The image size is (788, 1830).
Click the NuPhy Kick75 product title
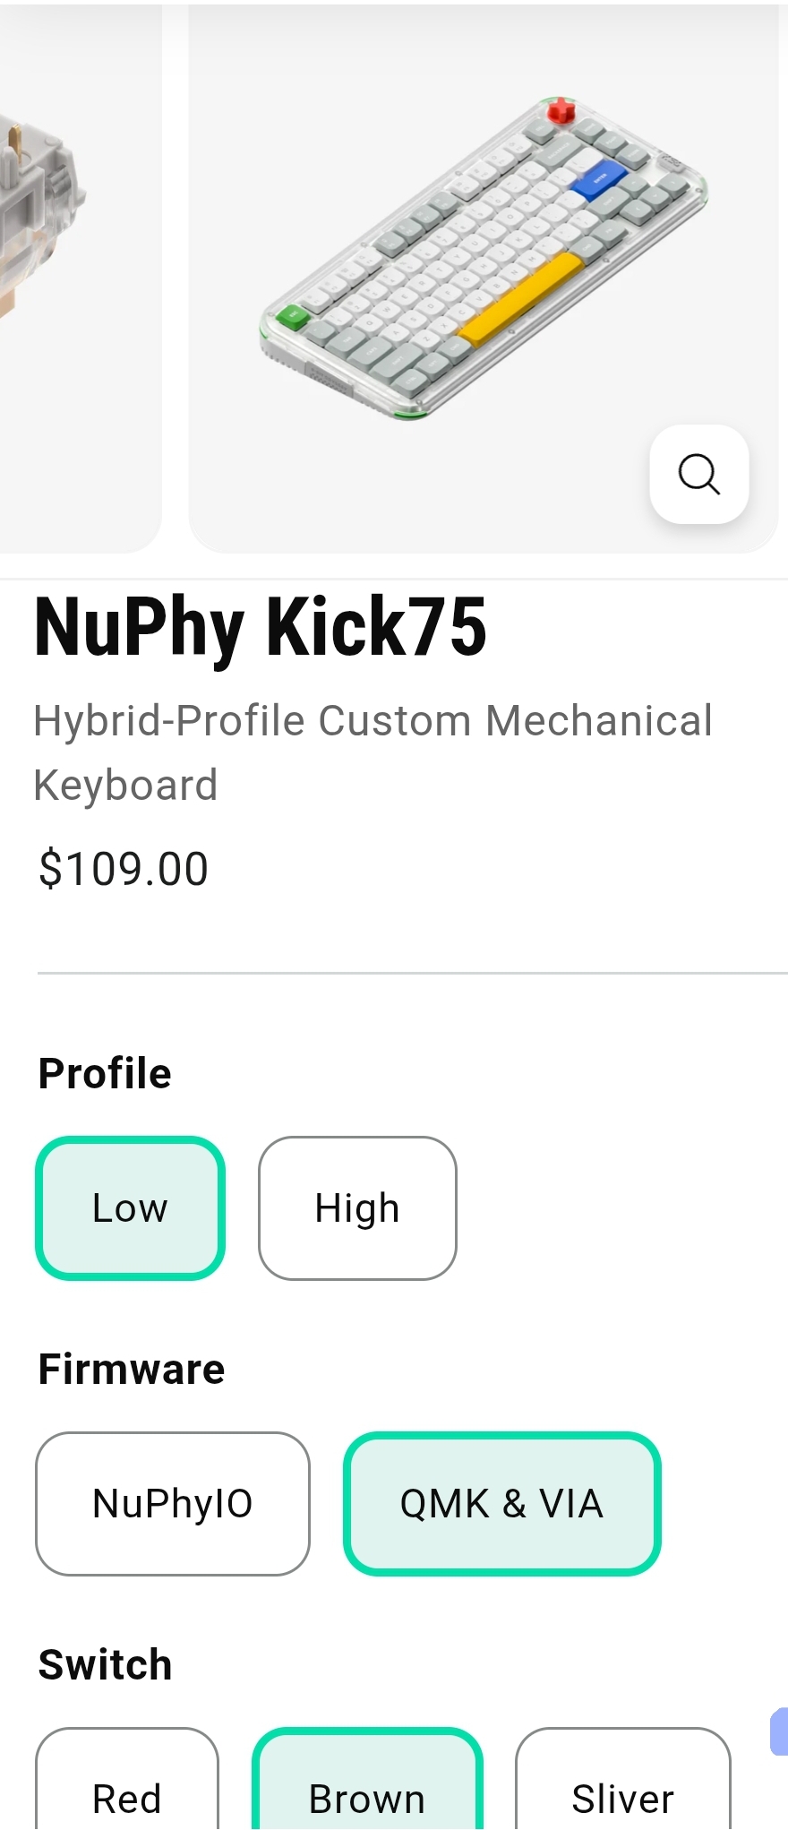tap(261, 627)
